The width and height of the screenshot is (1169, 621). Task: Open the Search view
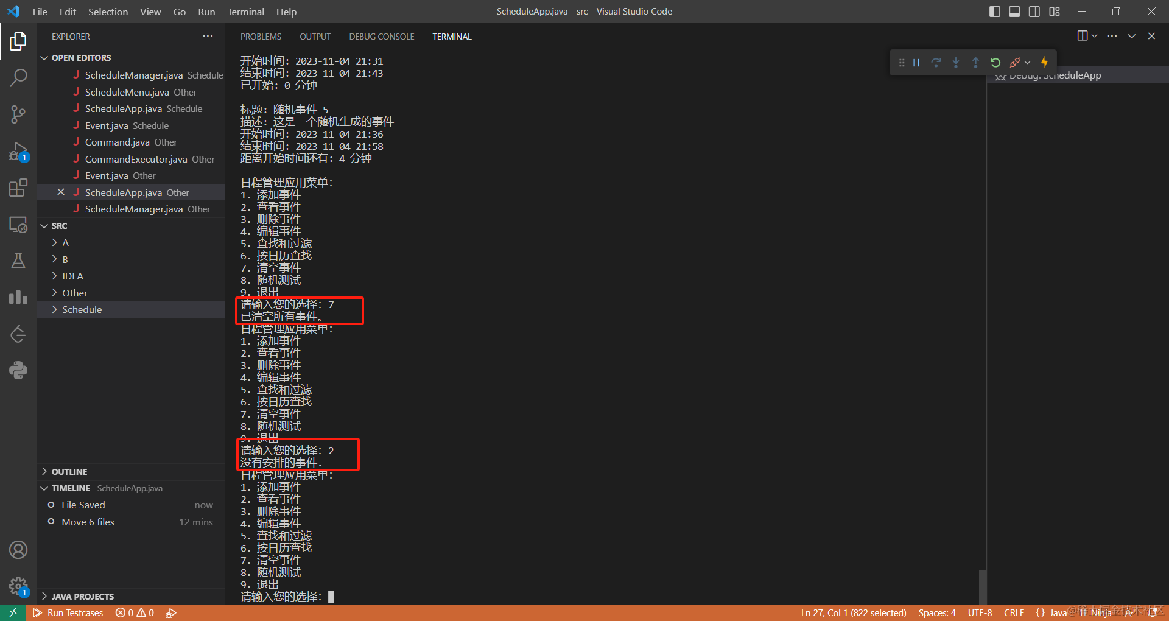(18, 77)
